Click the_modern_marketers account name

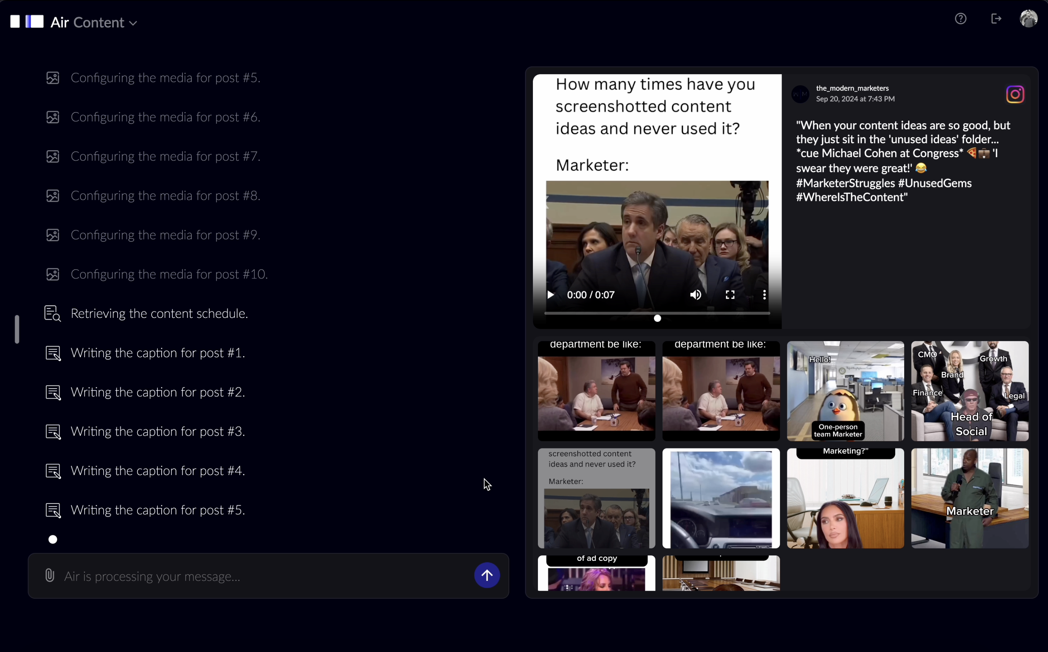852,88
